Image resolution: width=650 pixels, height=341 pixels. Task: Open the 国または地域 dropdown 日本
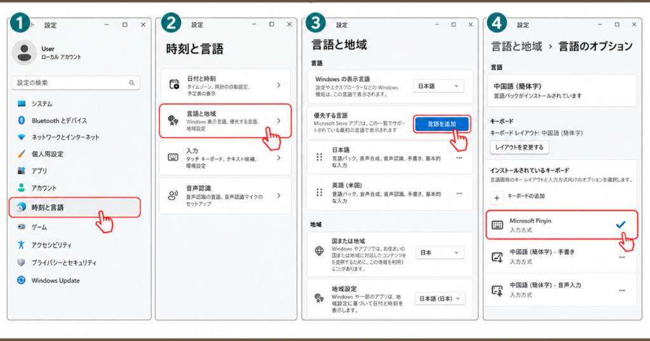439,252
